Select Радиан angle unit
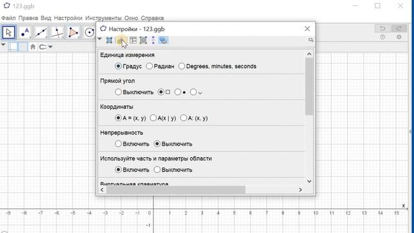414x233 pixels. 160,66
